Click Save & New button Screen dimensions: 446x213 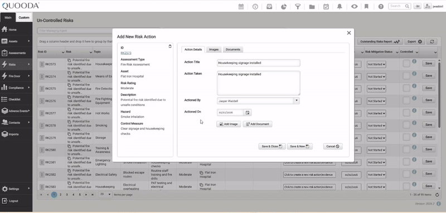point(300,147)
